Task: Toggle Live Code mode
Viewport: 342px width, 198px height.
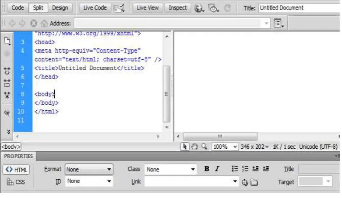Action: pyautogui.click(x=95, y=8)
